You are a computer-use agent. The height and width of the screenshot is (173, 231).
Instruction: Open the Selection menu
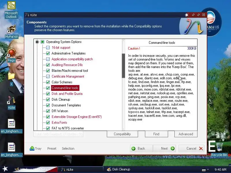68,148
